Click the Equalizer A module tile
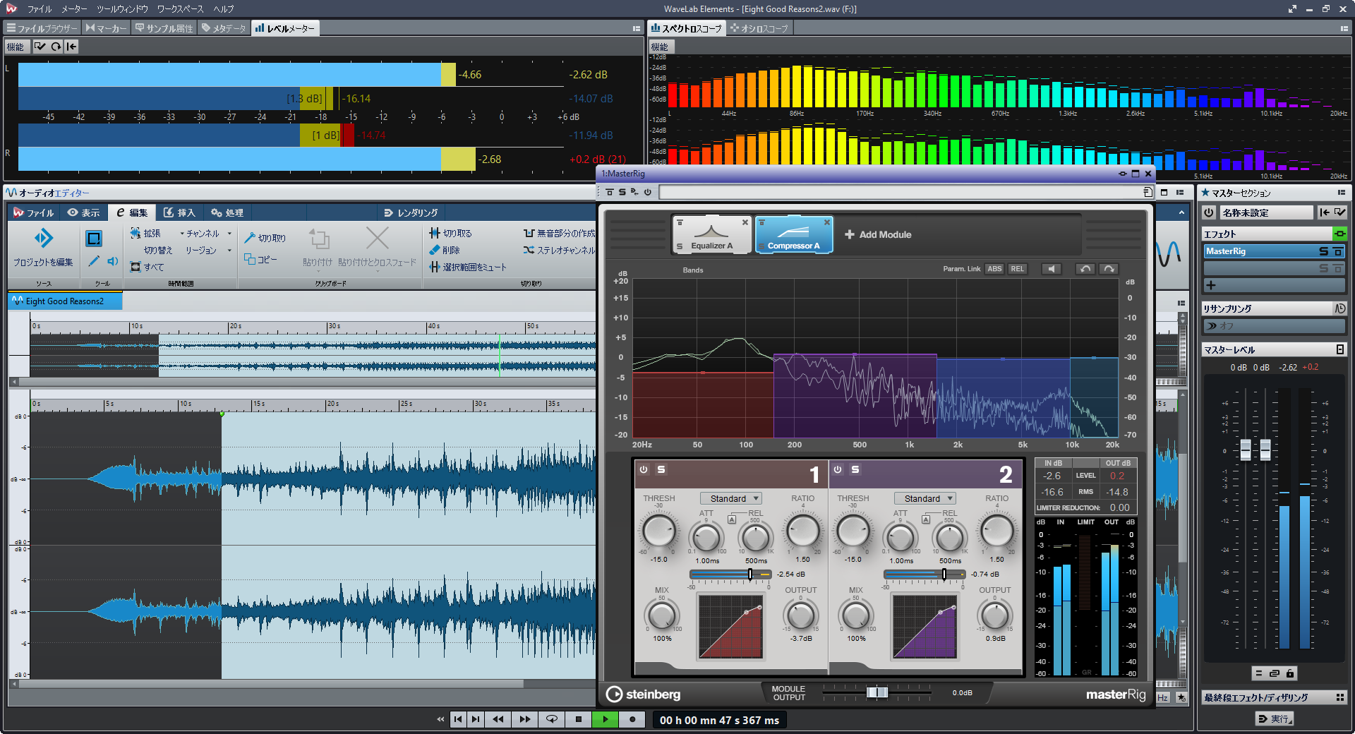This screenshot has height=734, width=1355. pyautogui.click(x=711, y=235)
